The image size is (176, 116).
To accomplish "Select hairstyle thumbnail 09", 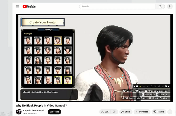I will click(58, 50).
